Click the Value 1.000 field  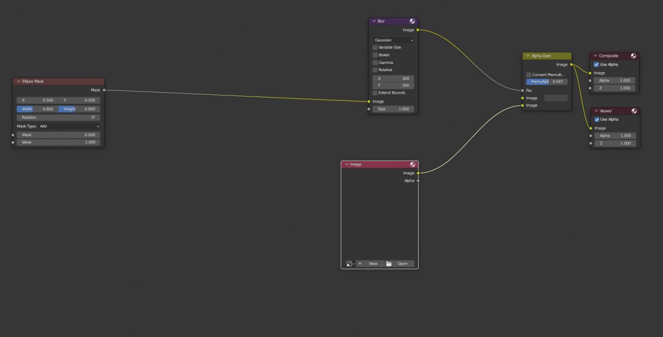[x=59, y=142]
